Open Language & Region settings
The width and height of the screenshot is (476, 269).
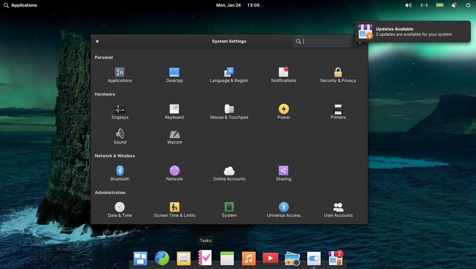tap(229, 75)
